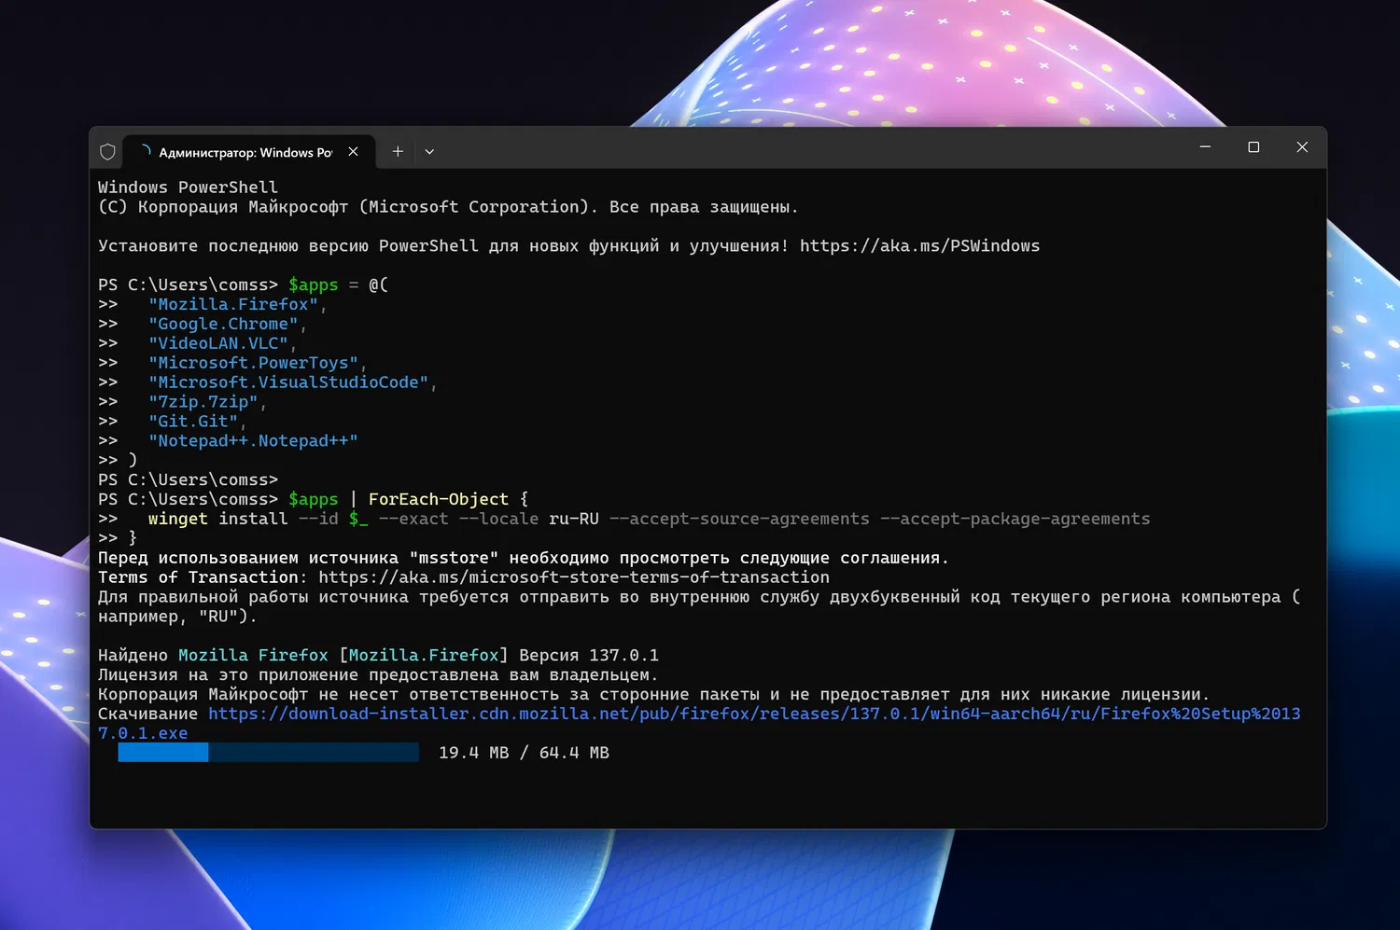The height and width of the screenshot is (930, 1400).
Task: Click the Microsoft Corporation copyright line
Action: [448, 207]
